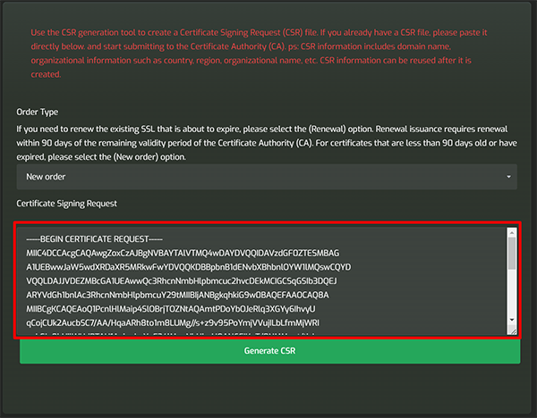Click the CSR textarea scrollbar thumb
537x418 pixels.
512,254
